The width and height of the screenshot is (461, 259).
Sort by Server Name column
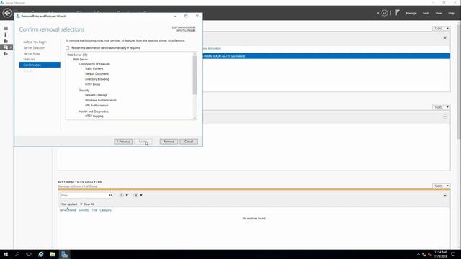[x=68, y=210]
